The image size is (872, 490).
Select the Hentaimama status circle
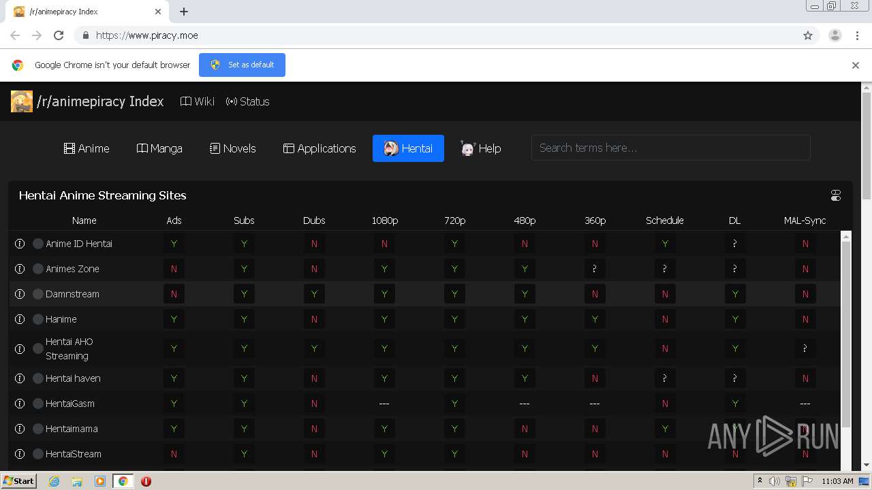[x=38, y=429]
